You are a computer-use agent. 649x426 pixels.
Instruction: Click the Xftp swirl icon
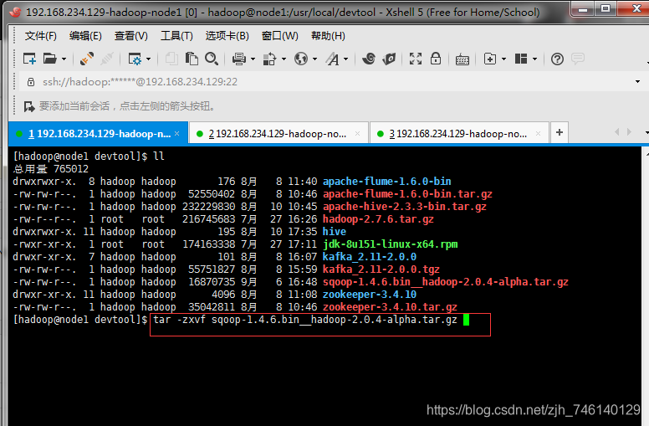(369, 59)
